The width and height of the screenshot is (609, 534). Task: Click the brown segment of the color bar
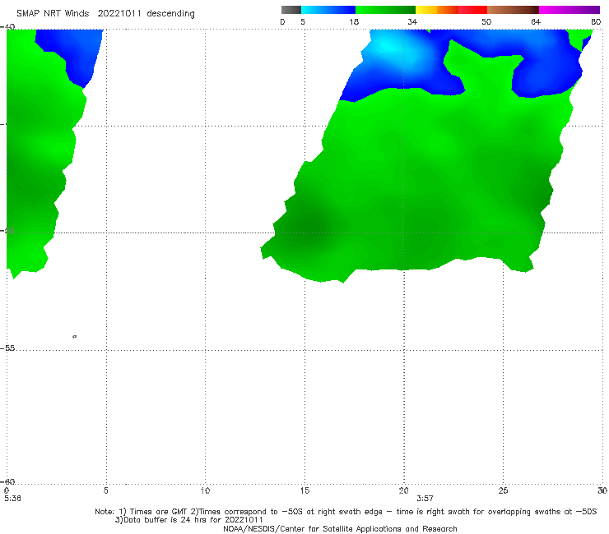513,10
